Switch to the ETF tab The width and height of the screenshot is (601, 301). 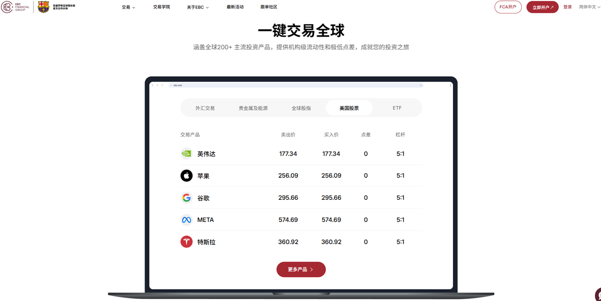click(x=397, y=107)
